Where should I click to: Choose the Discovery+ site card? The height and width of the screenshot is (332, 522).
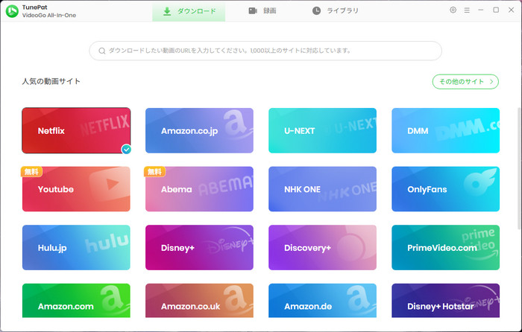tap(323, 247)
